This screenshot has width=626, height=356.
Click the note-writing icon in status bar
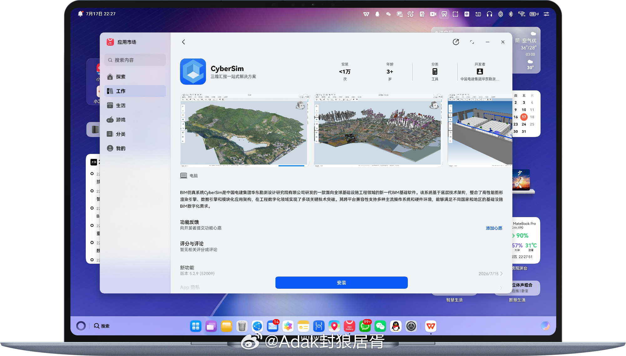pyautogui.click(x=422, y=14)
